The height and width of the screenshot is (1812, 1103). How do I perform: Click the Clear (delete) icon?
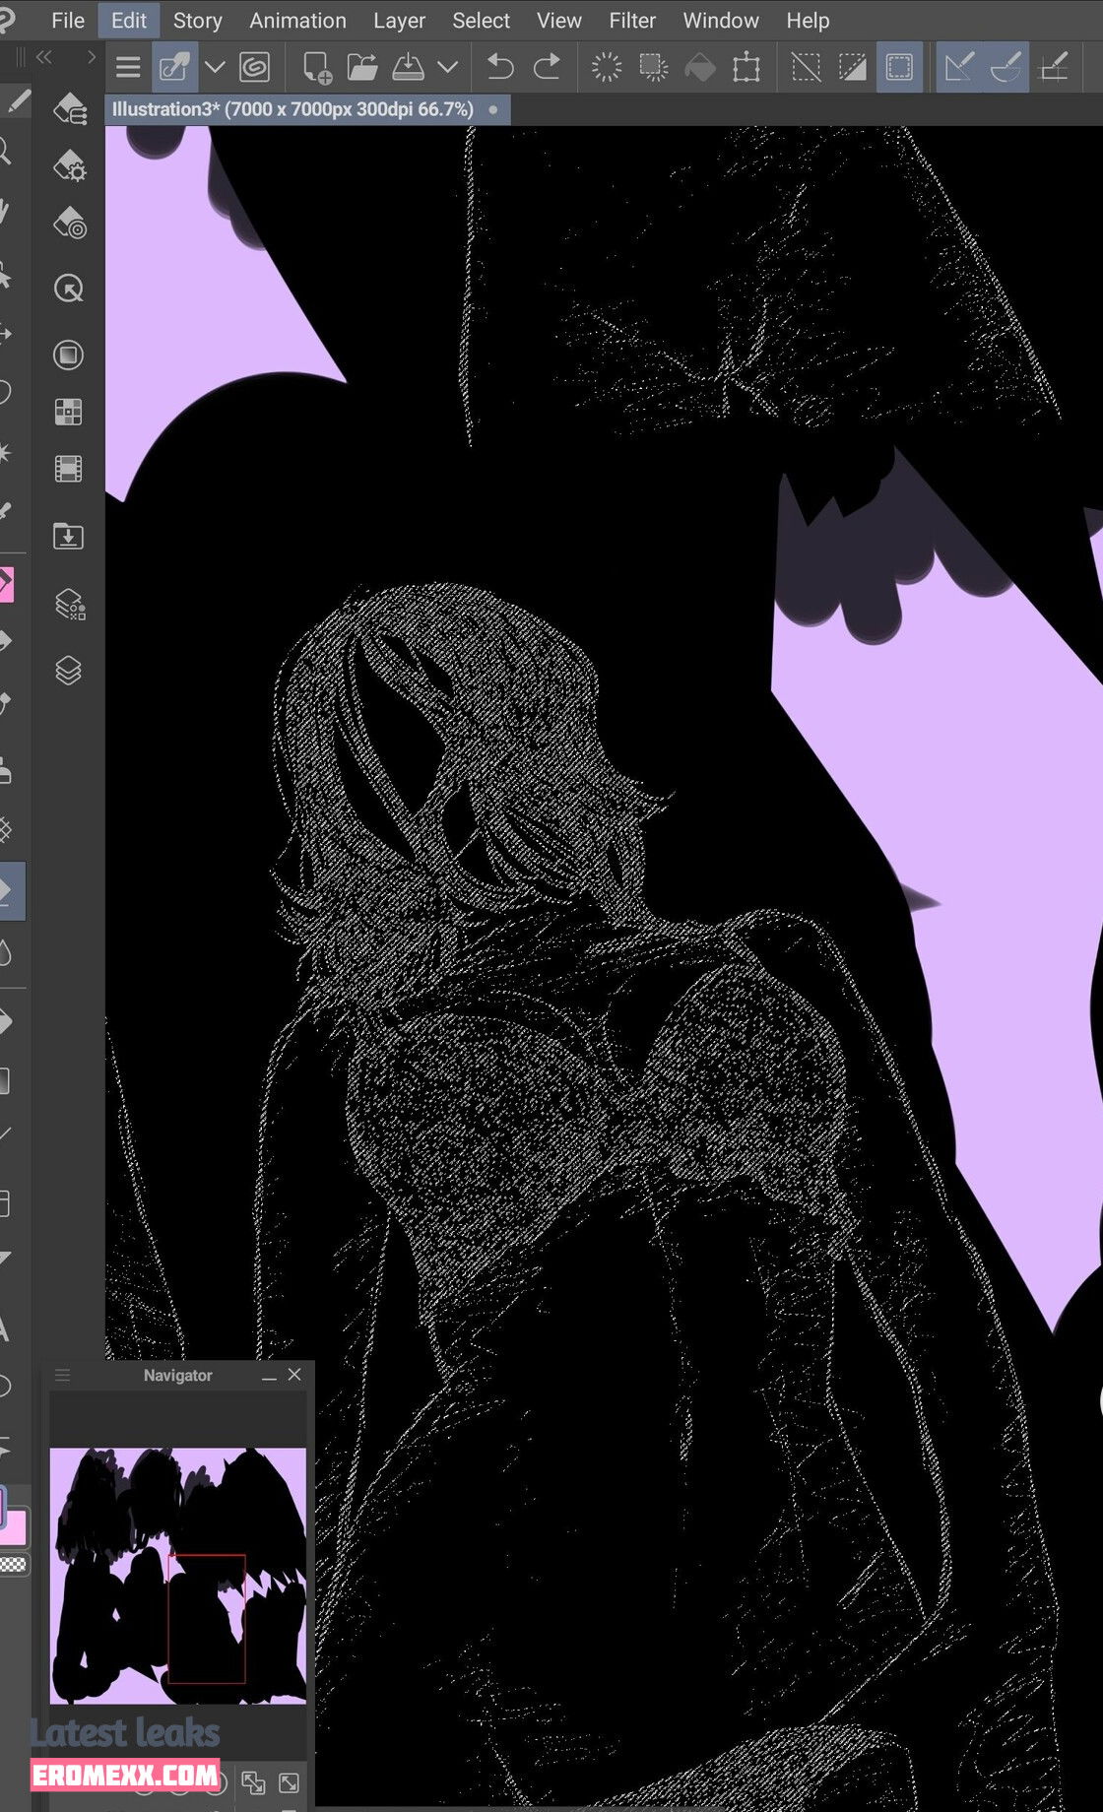(607, 67)
